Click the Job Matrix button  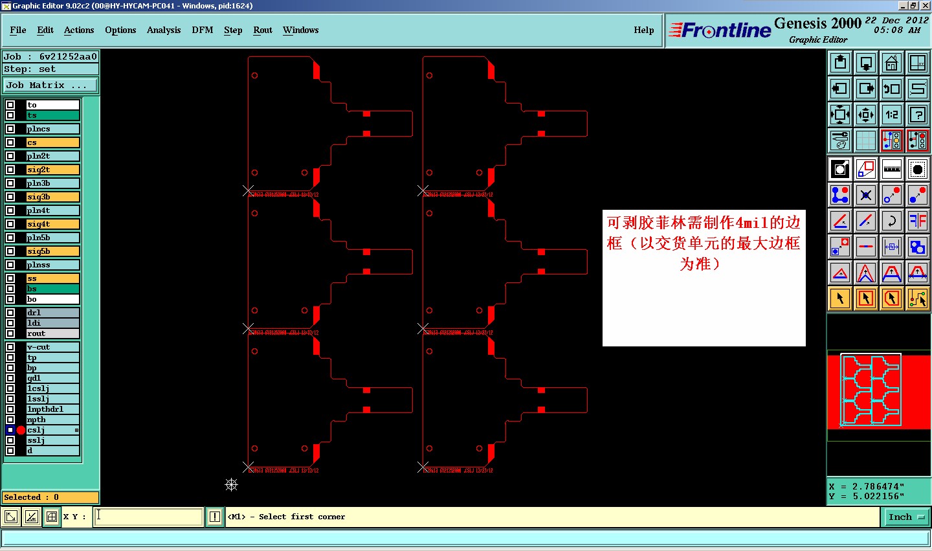50,85
